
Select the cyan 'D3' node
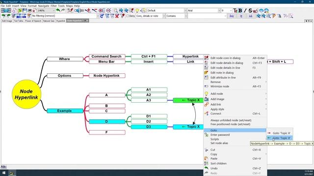click(x=149, y=127)
